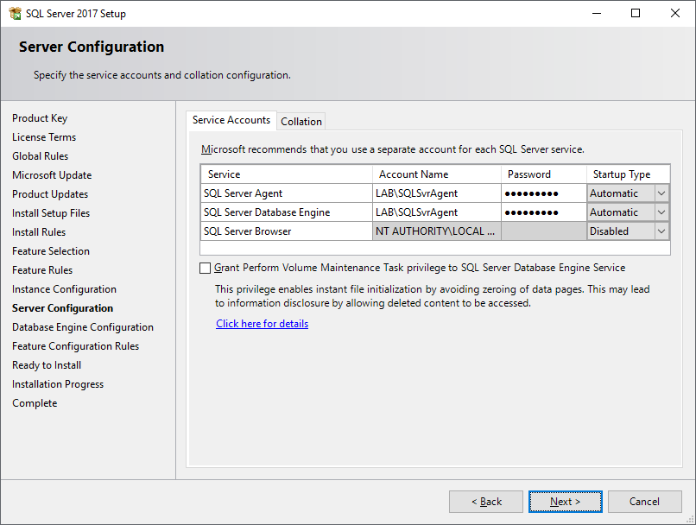Click the SQL Server Agent password field
Screen dimensions: 696x525
(x=543, y=193)
